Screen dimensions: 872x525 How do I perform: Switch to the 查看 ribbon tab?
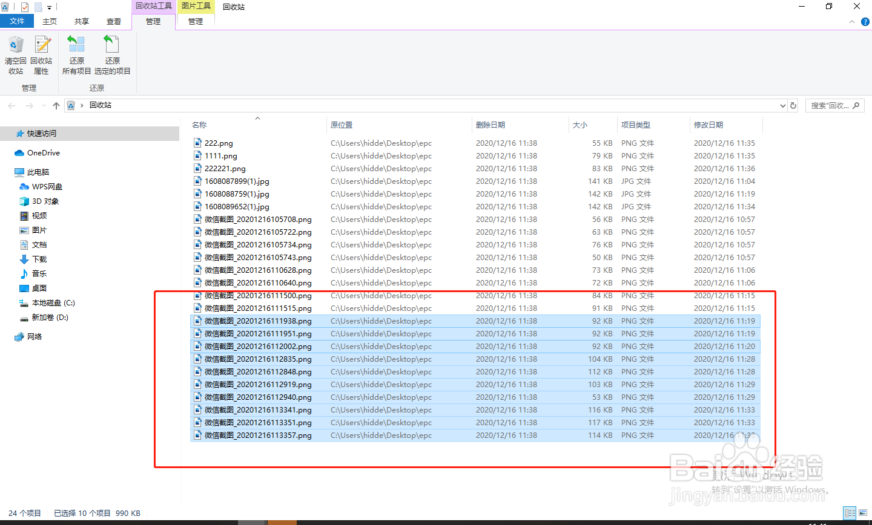tap(114, 21)
